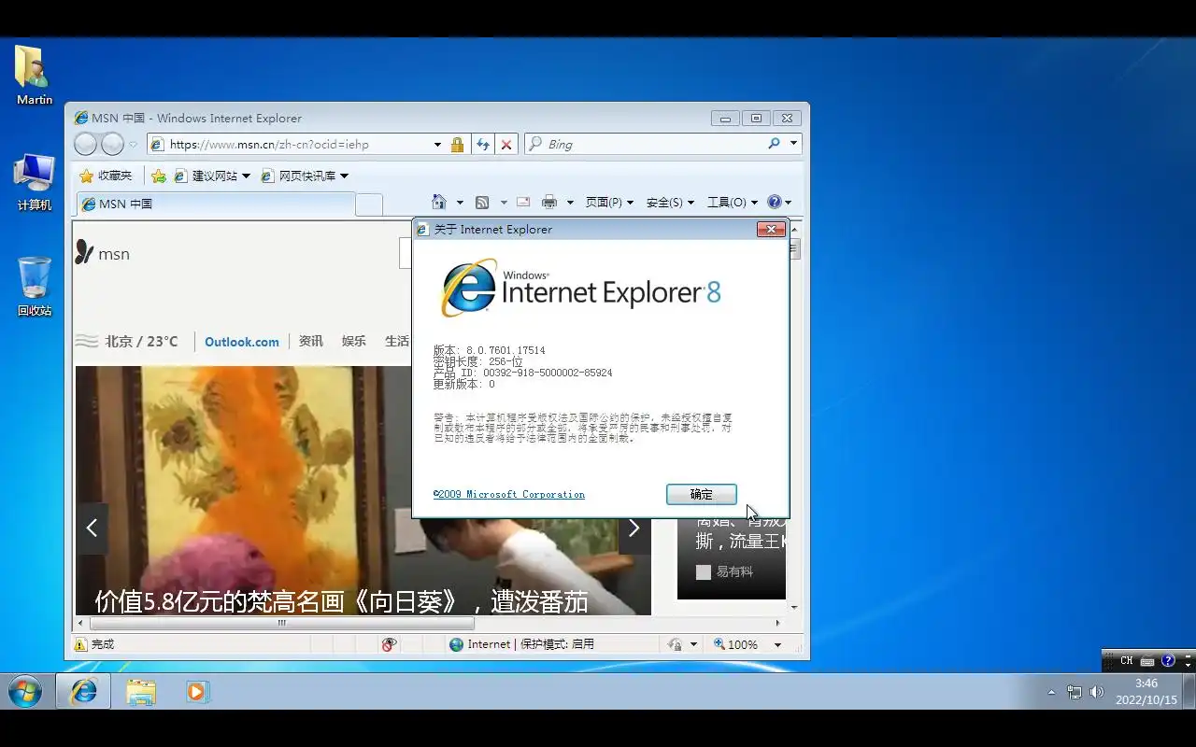Screen dimensions: 1196x747
Task: Open the 娱乐 navigation link
Action: [354, 341]
